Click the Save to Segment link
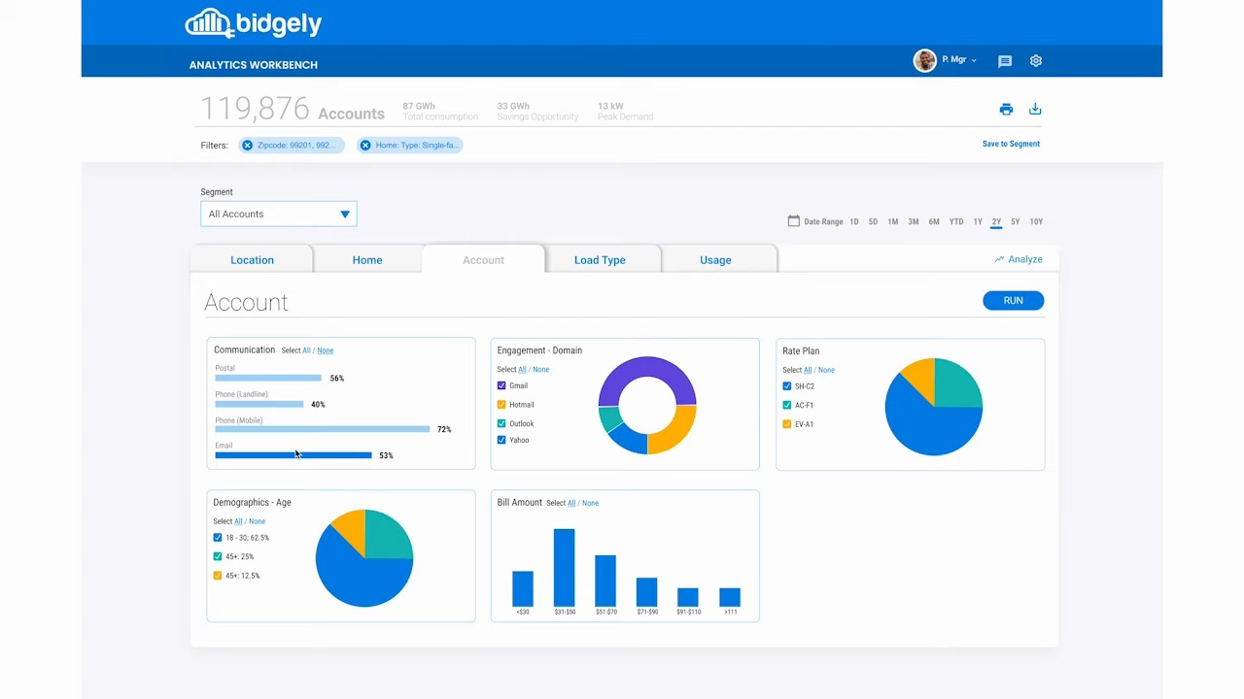 coord(1011,144)
